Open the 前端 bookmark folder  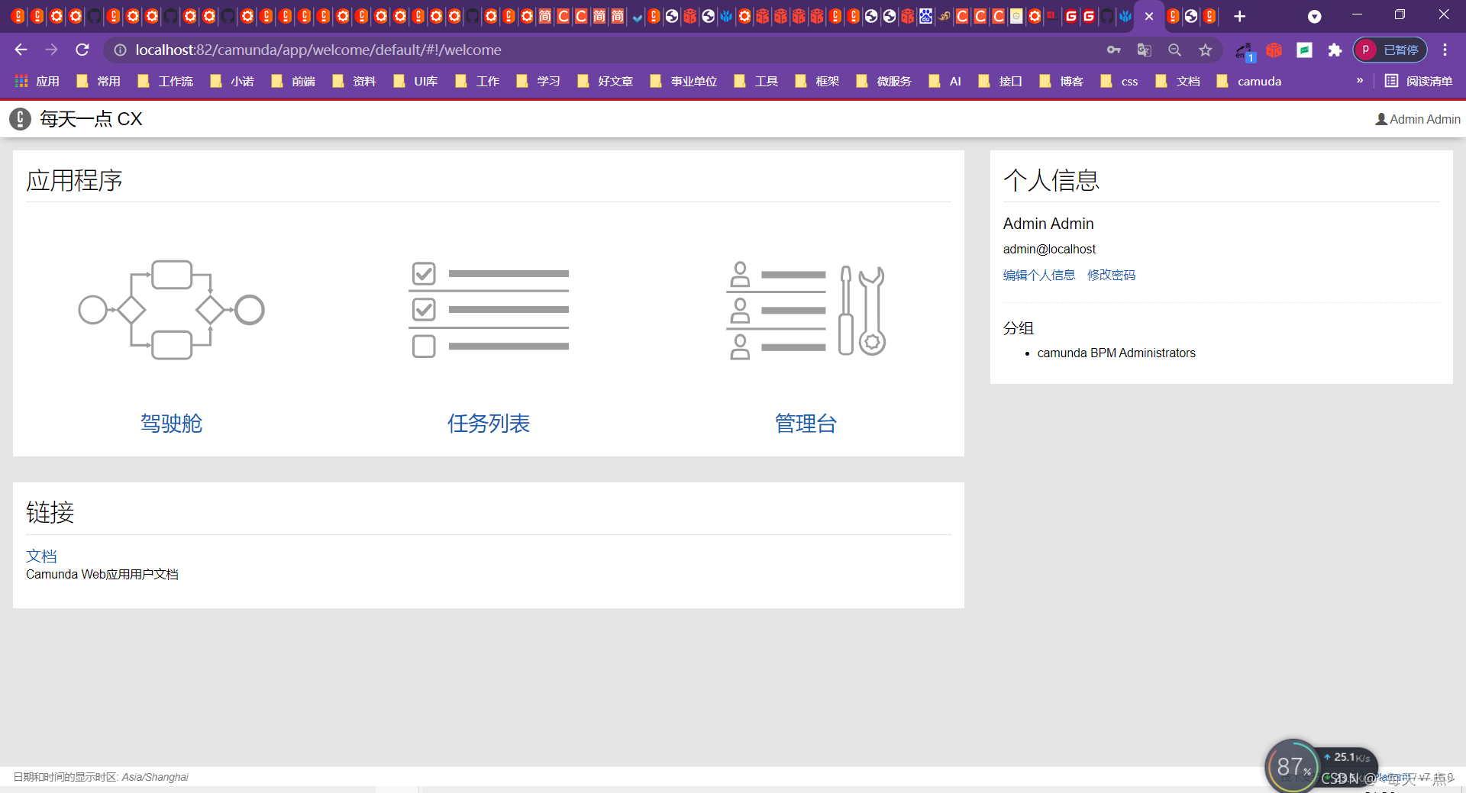point(293,81)
